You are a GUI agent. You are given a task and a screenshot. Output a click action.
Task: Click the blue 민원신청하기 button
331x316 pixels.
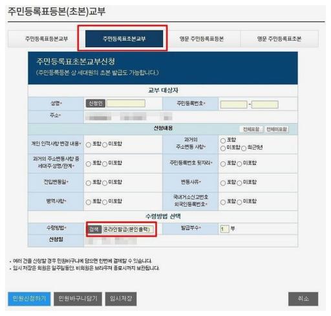(29, 299)
